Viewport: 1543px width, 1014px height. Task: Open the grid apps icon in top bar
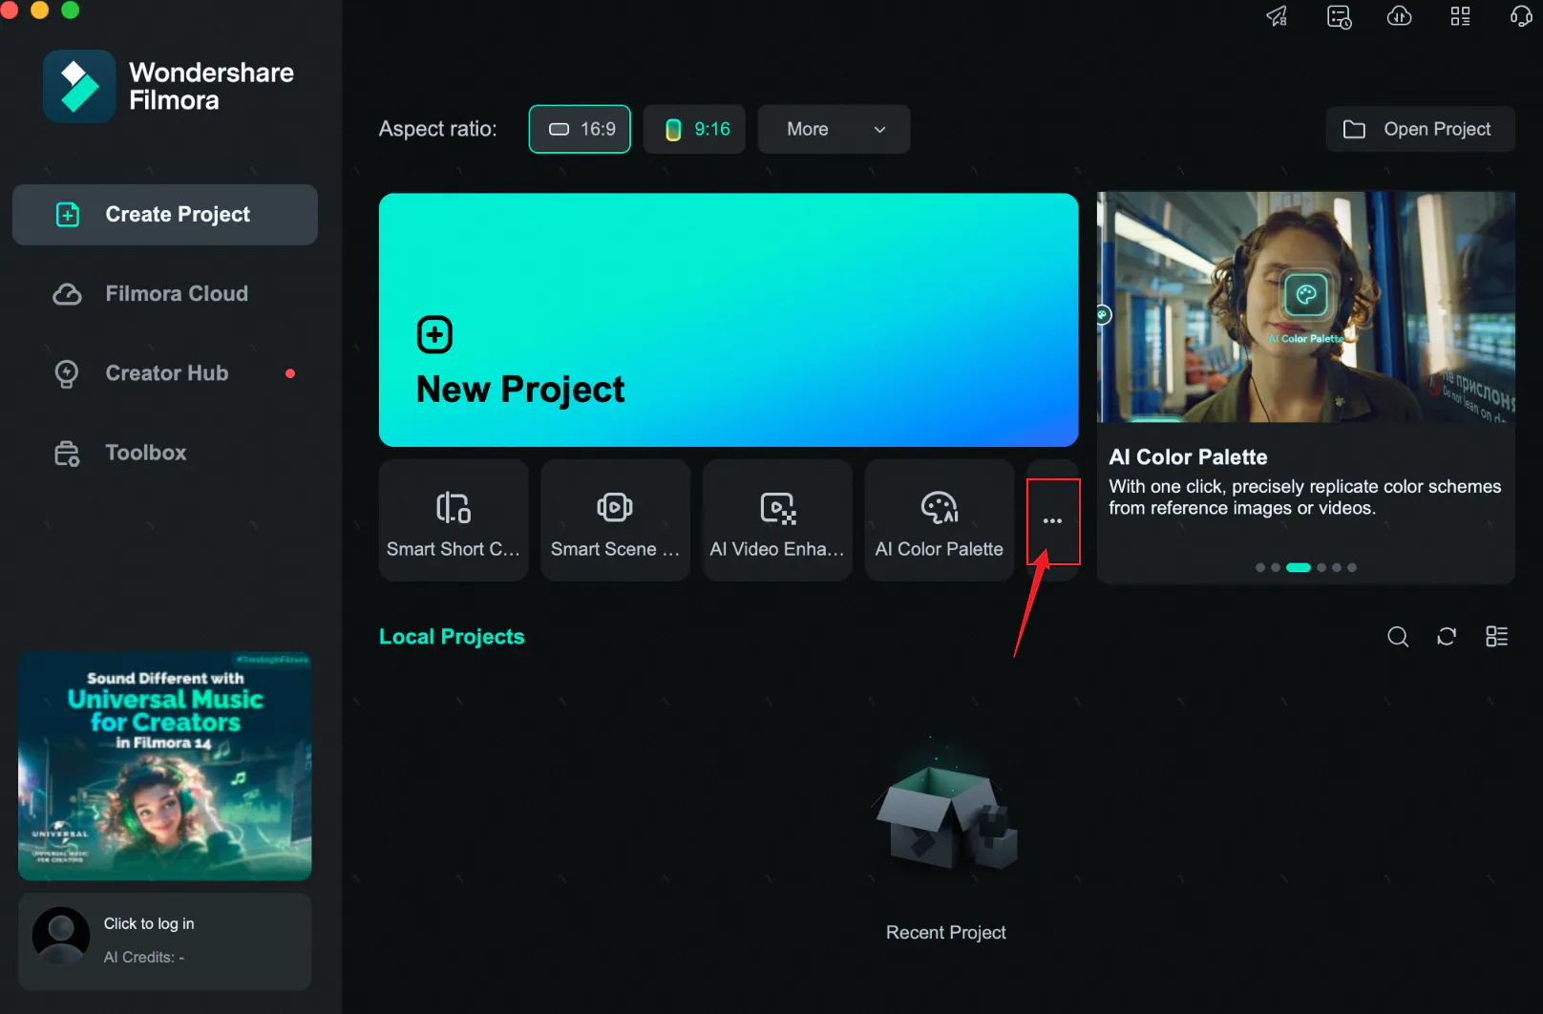(x=1460, y=16)
